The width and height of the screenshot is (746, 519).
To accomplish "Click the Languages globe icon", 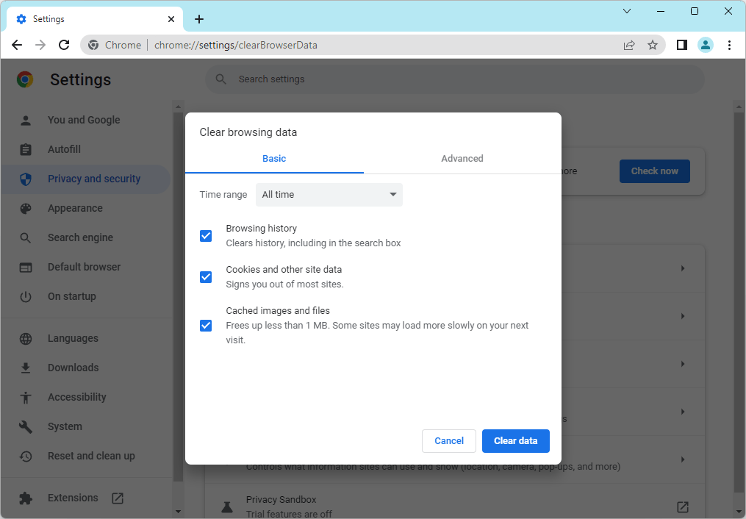I will click(26, 339).
